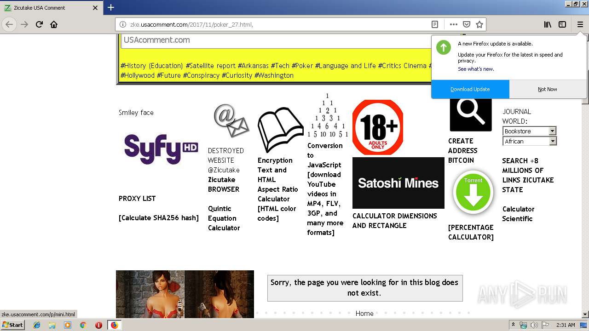The image size is (589, 331).
Task: Open Library icon in toolbar
Action: [548, 24]
